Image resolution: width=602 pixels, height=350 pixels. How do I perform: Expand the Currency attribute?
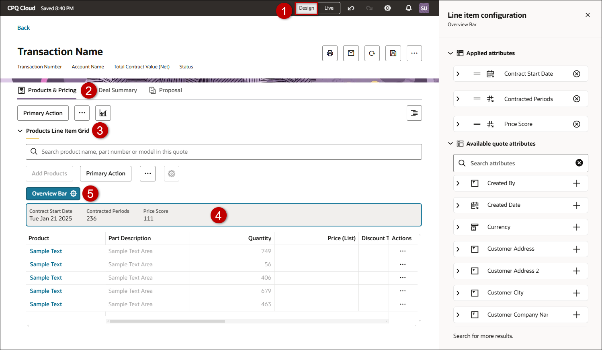(x=458, y=227)
